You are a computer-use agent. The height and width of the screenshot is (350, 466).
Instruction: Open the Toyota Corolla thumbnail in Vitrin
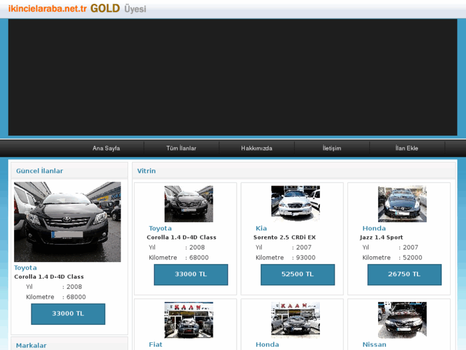(x=188, y=204)
